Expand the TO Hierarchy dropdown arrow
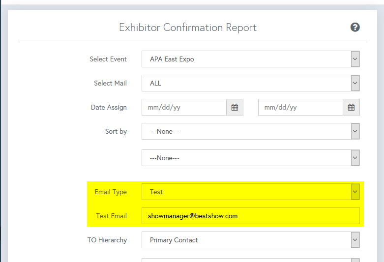The width and height of the screenshot is (384, 262). point(355,240)
